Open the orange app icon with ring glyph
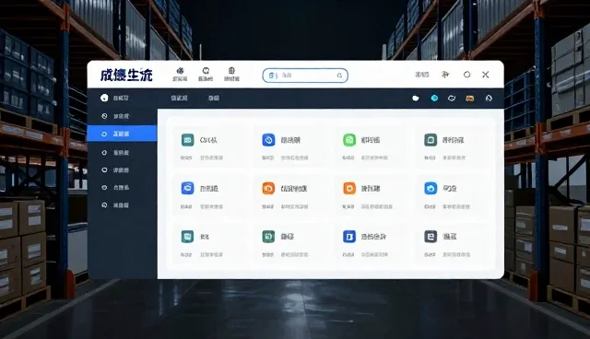The image size is (590, 339). click(x=349, y=188)
